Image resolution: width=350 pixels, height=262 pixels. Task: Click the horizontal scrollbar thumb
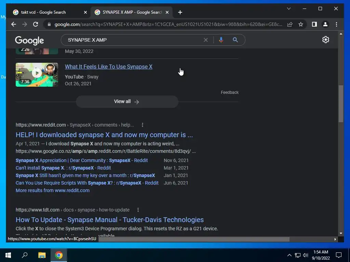click(x=194, y=239)
